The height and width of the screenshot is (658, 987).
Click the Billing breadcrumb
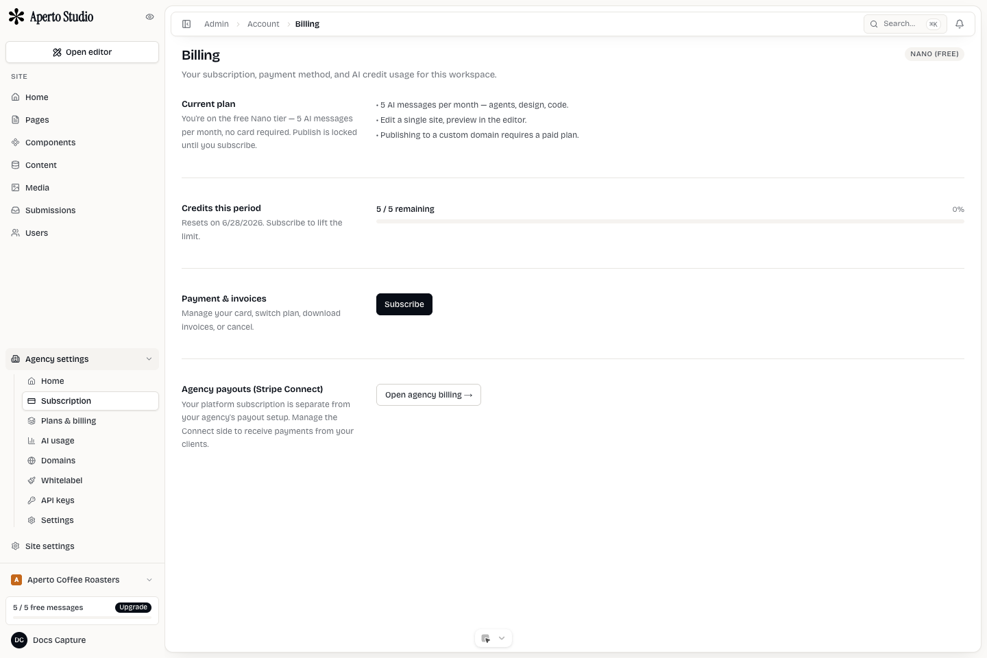point(307,24)
